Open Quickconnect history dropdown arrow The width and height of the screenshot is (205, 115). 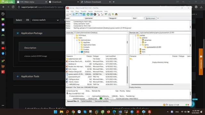point(158,19)
